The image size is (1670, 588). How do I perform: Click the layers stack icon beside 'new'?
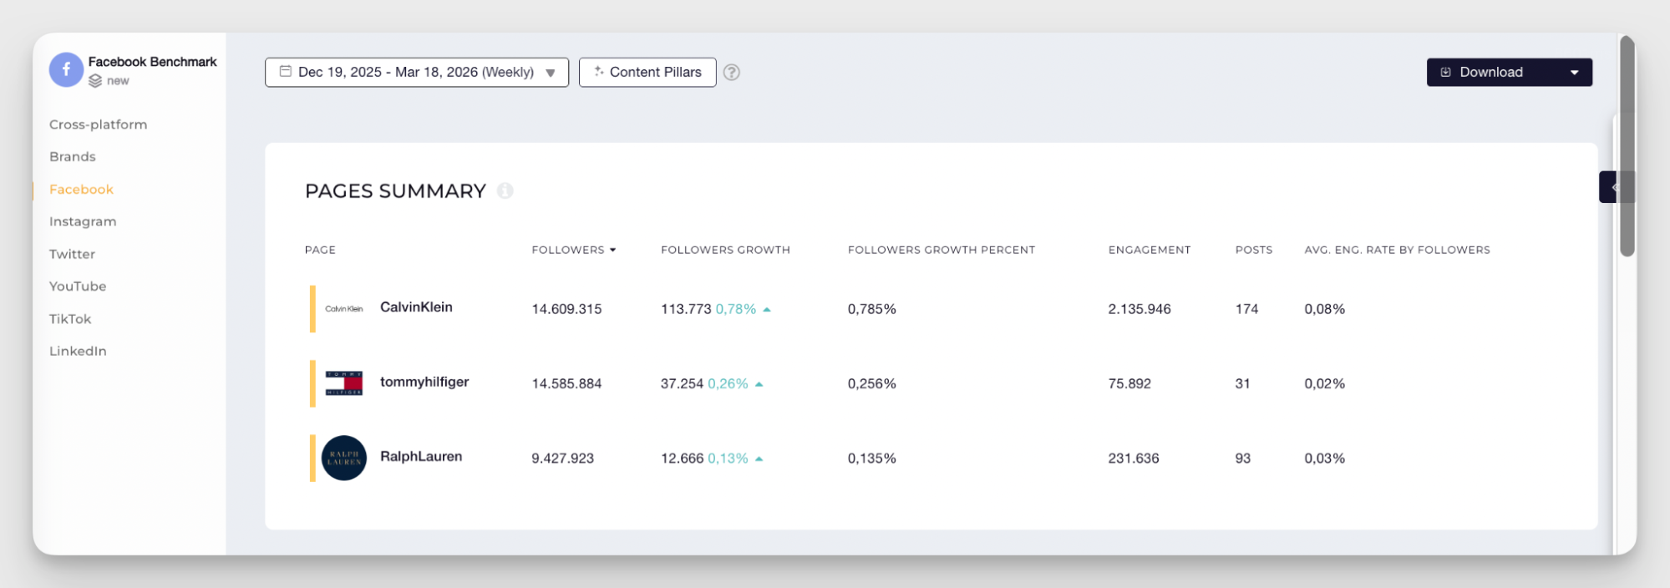[x=95, y=81]
